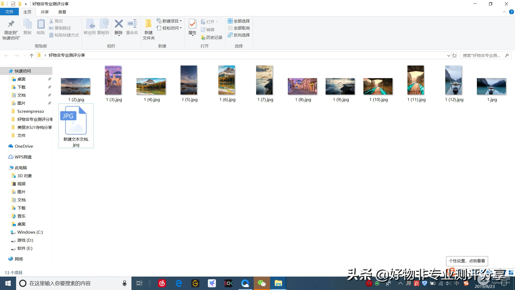515x290 pixels.
Task: Select the 1 (6).jpg thumbnail
Action: click(227, 80)
